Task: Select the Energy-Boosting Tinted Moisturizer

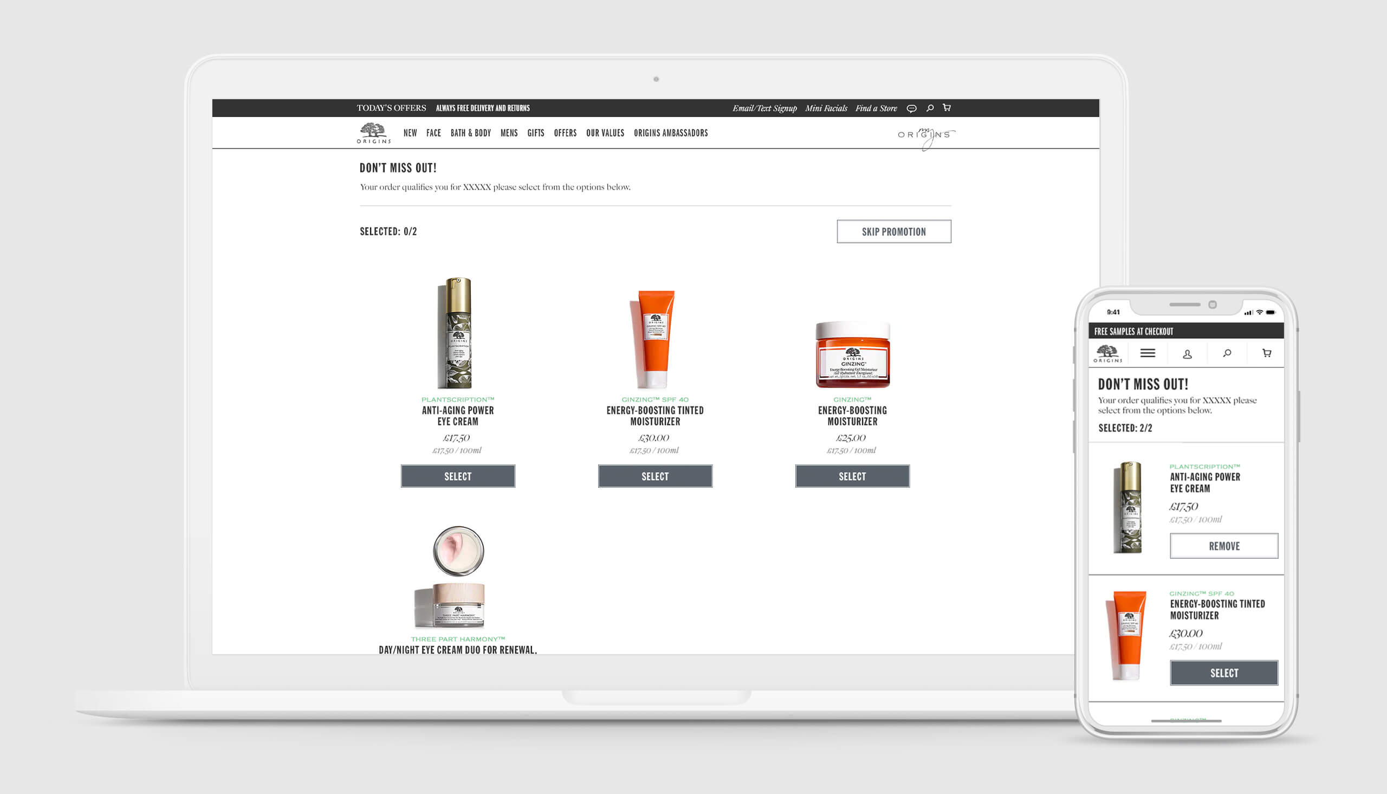Action: point(654,476)
